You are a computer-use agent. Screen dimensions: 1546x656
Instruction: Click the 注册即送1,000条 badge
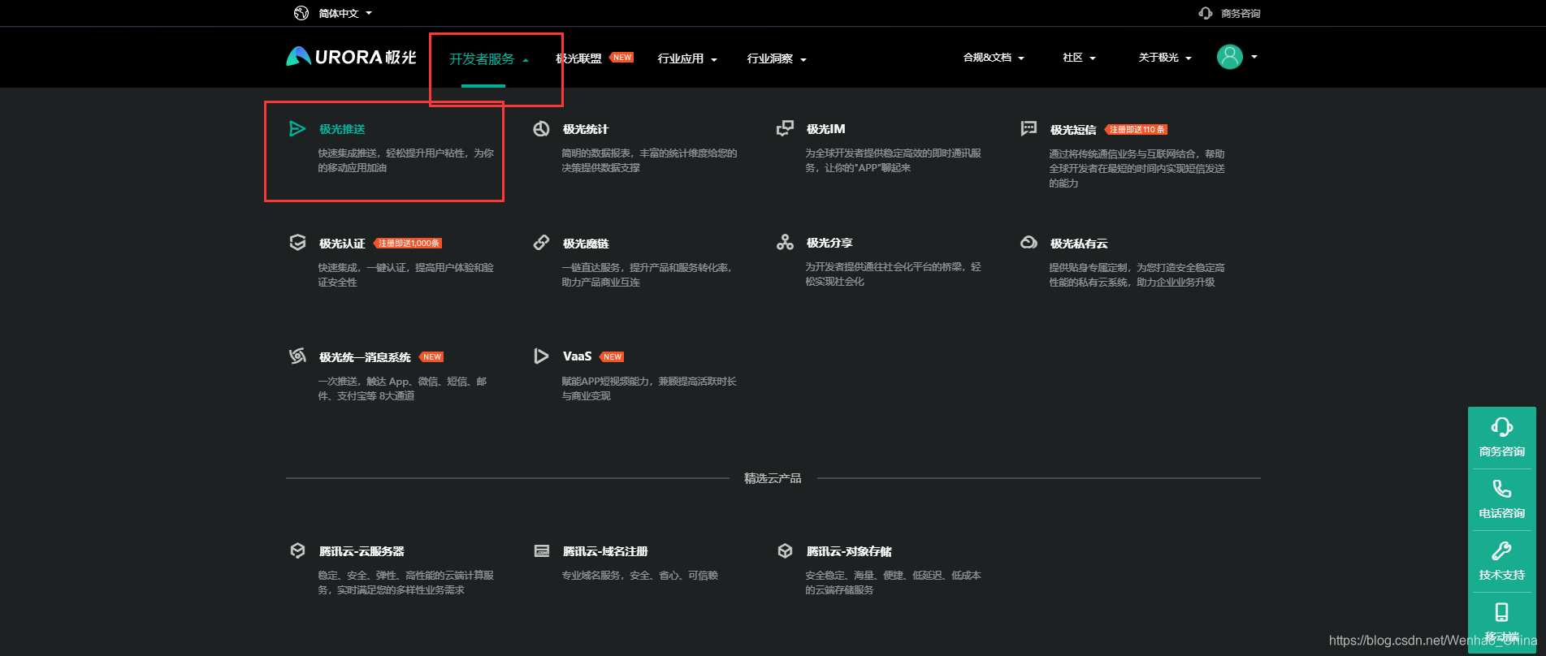click(408, 244)
